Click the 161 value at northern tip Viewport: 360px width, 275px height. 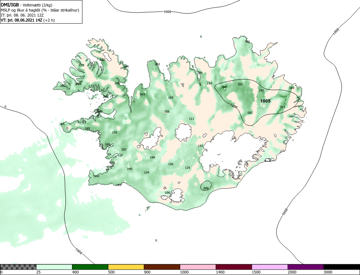point(247,41)
